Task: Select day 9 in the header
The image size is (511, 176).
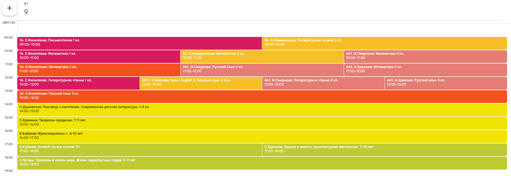Action: coord(26,12)
